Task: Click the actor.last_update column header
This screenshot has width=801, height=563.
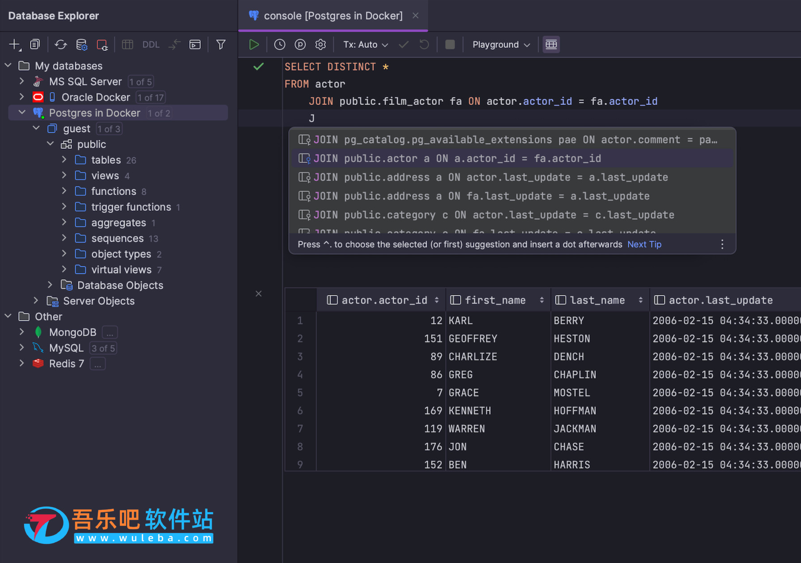Action: click(725, 300)
